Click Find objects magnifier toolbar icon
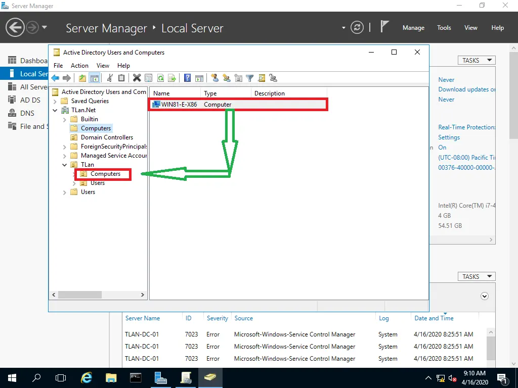 pos(262,78)
